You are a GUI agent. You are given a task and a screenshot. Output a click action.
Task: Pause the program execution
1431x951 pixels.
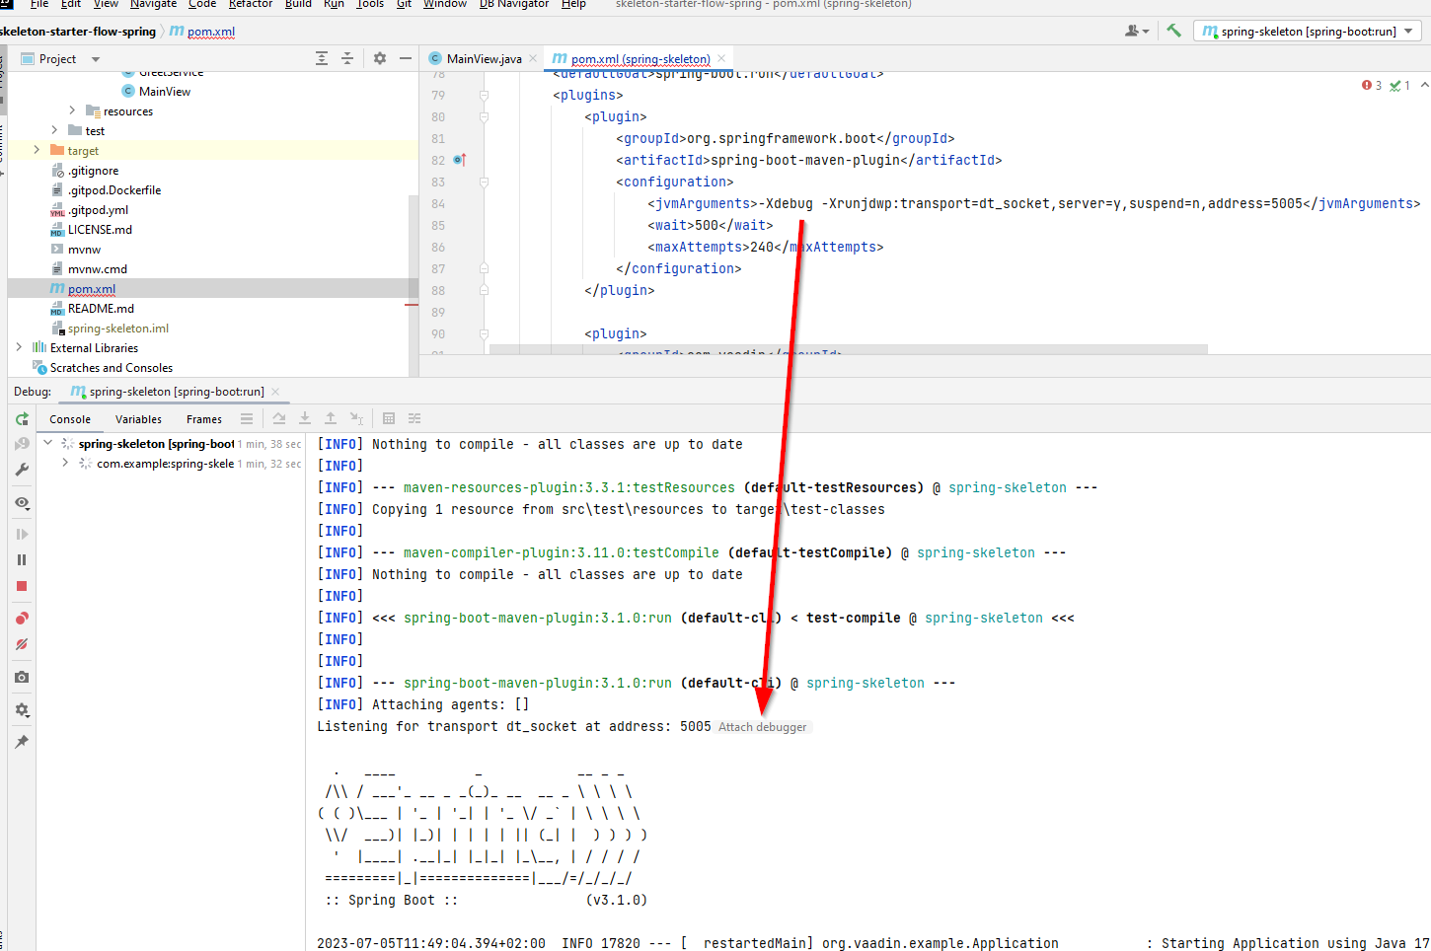click(x=22, y=559)
